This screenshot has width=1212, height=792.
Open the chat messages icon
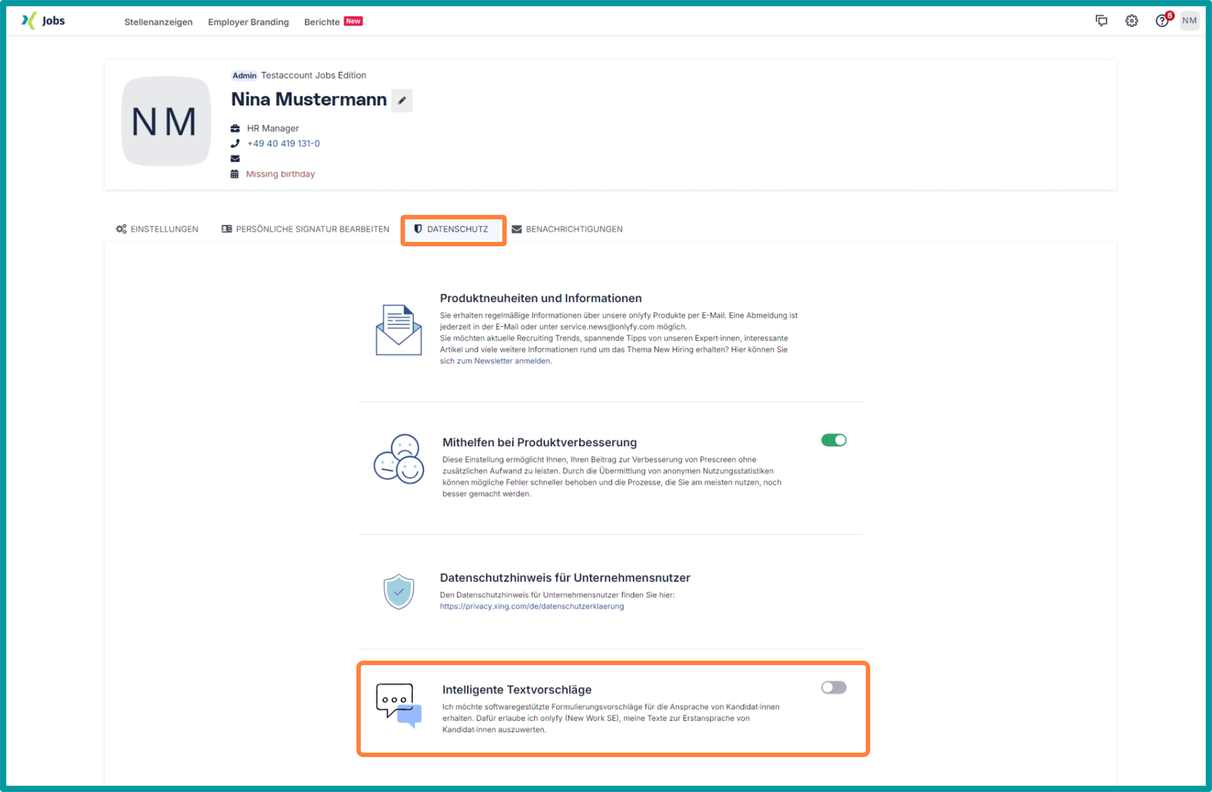point(1101,21)
